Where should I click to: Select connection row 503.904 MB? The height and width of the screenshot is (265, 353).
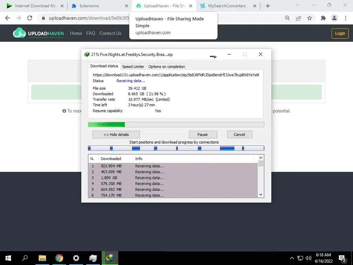pyautogui.click(x=173, y=166)
